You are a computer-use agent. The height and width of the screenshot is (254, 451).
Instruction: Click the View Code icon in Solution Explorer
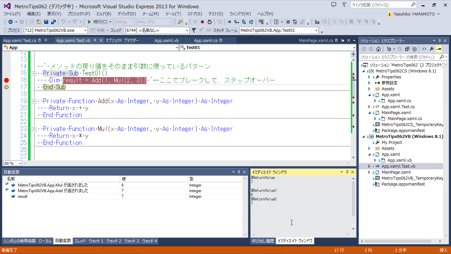424,49
